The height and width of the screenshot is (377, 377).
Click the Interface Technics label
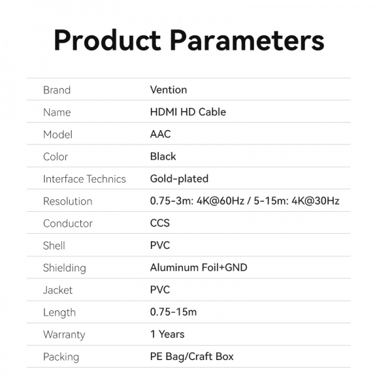click(84, 179)
